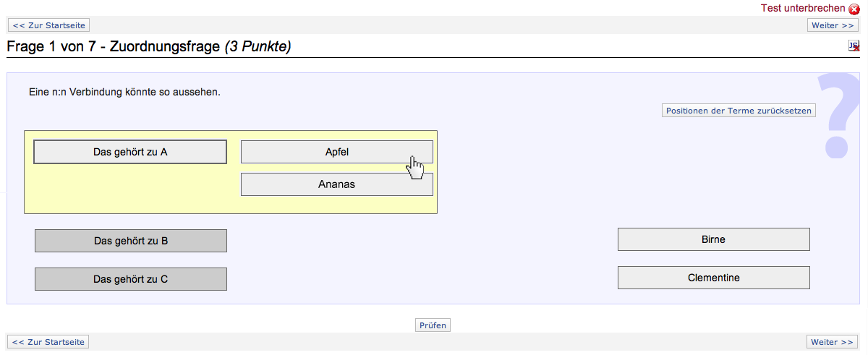868x355 pixels.
Task: Click the Eine n:n Verbindung question text
Action: coord(124,93)
